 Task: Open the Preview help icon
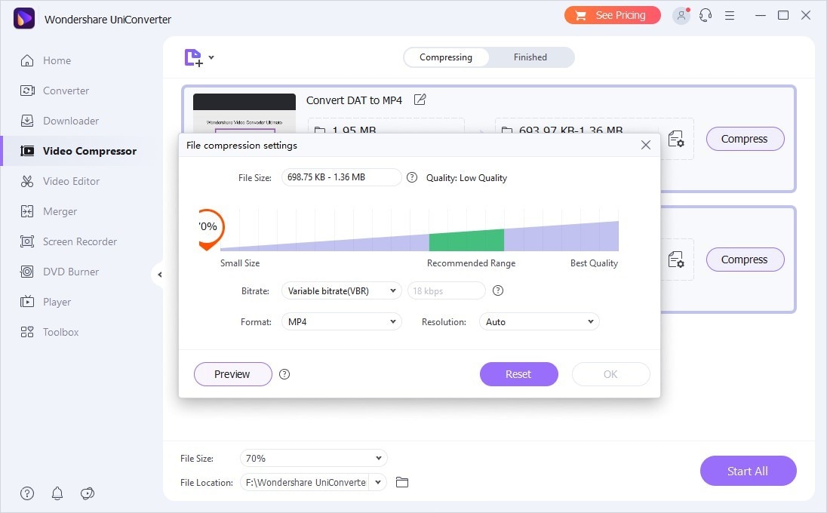point(284,374)
